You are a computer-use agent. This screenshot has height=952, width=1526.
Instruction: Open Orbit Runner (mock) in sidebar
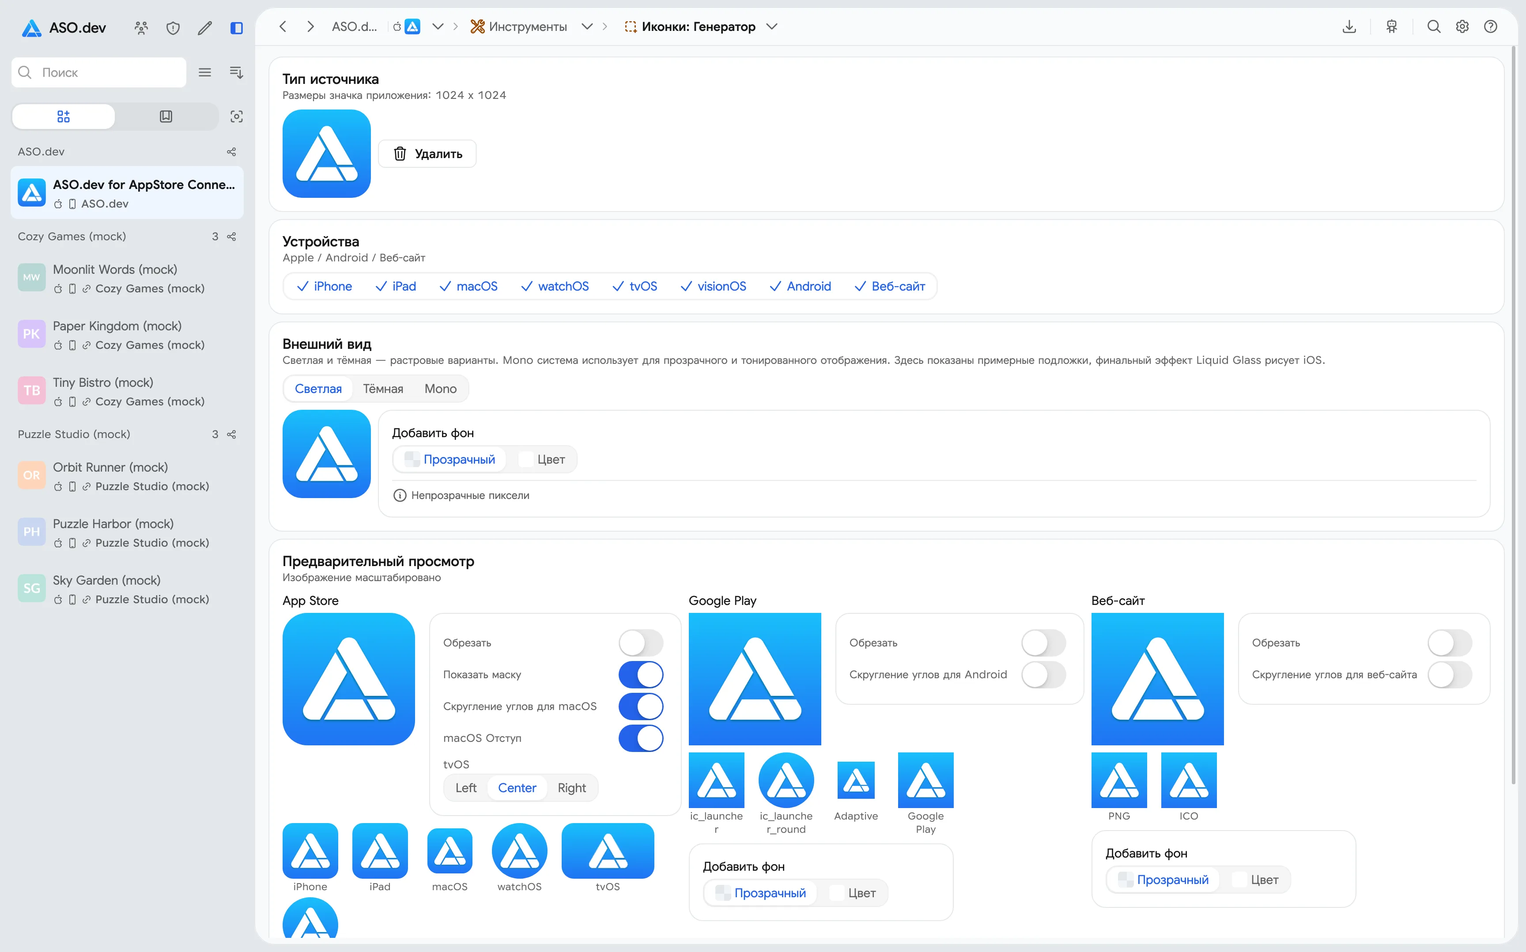127,476
